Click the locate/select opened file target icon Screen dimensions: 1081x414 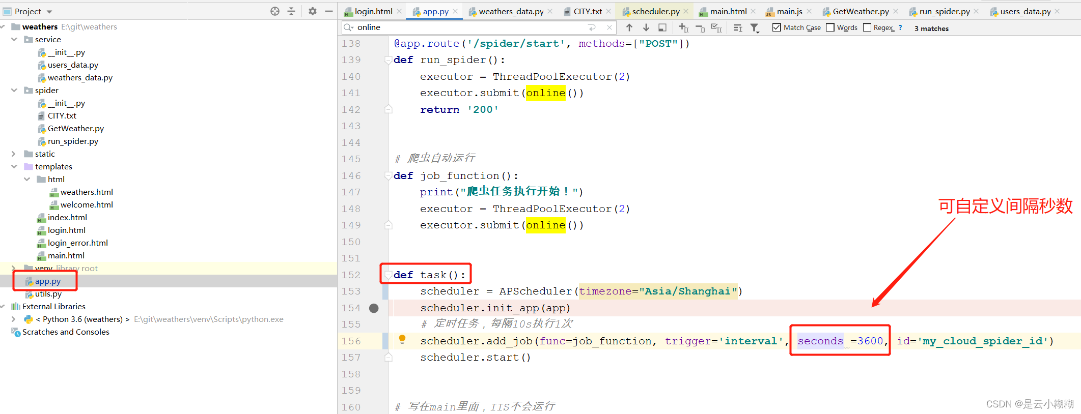tap(275, 11)
